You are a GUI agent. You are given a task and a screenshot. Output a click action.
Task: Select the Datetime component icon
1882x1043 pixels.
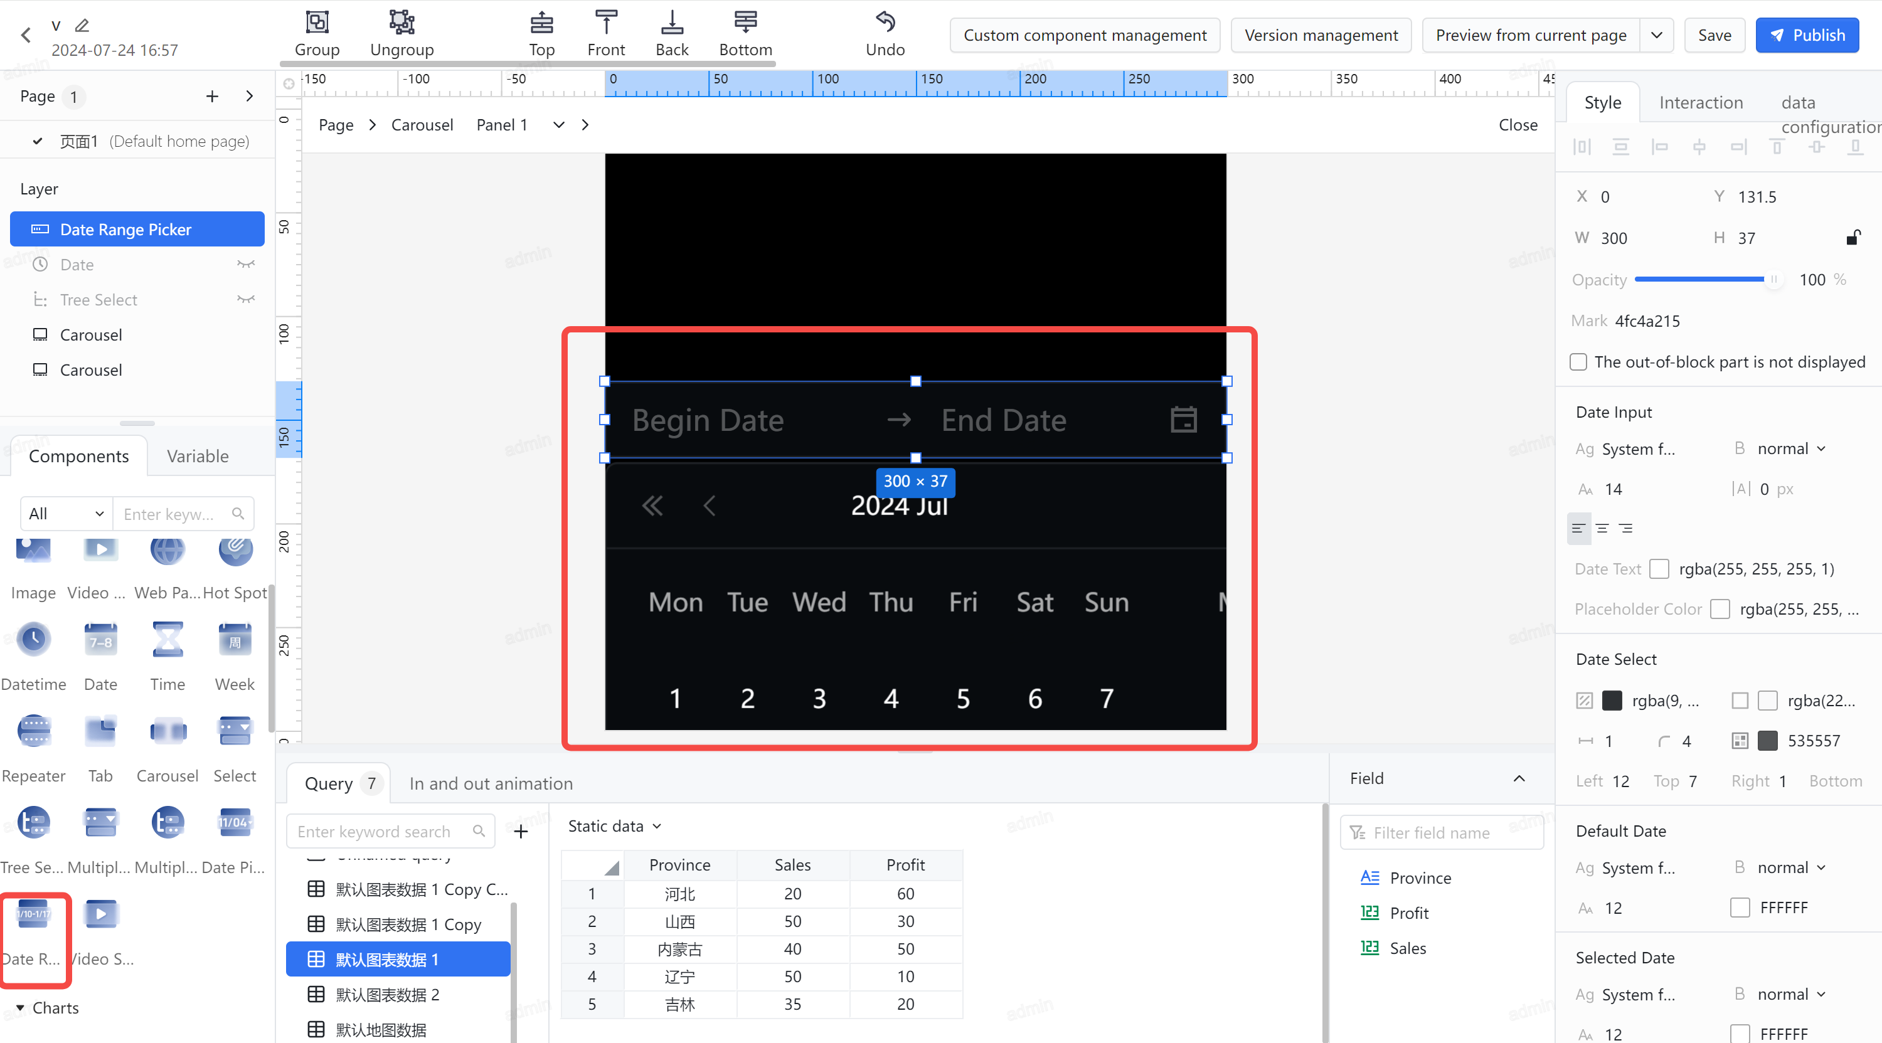point(34,640)
